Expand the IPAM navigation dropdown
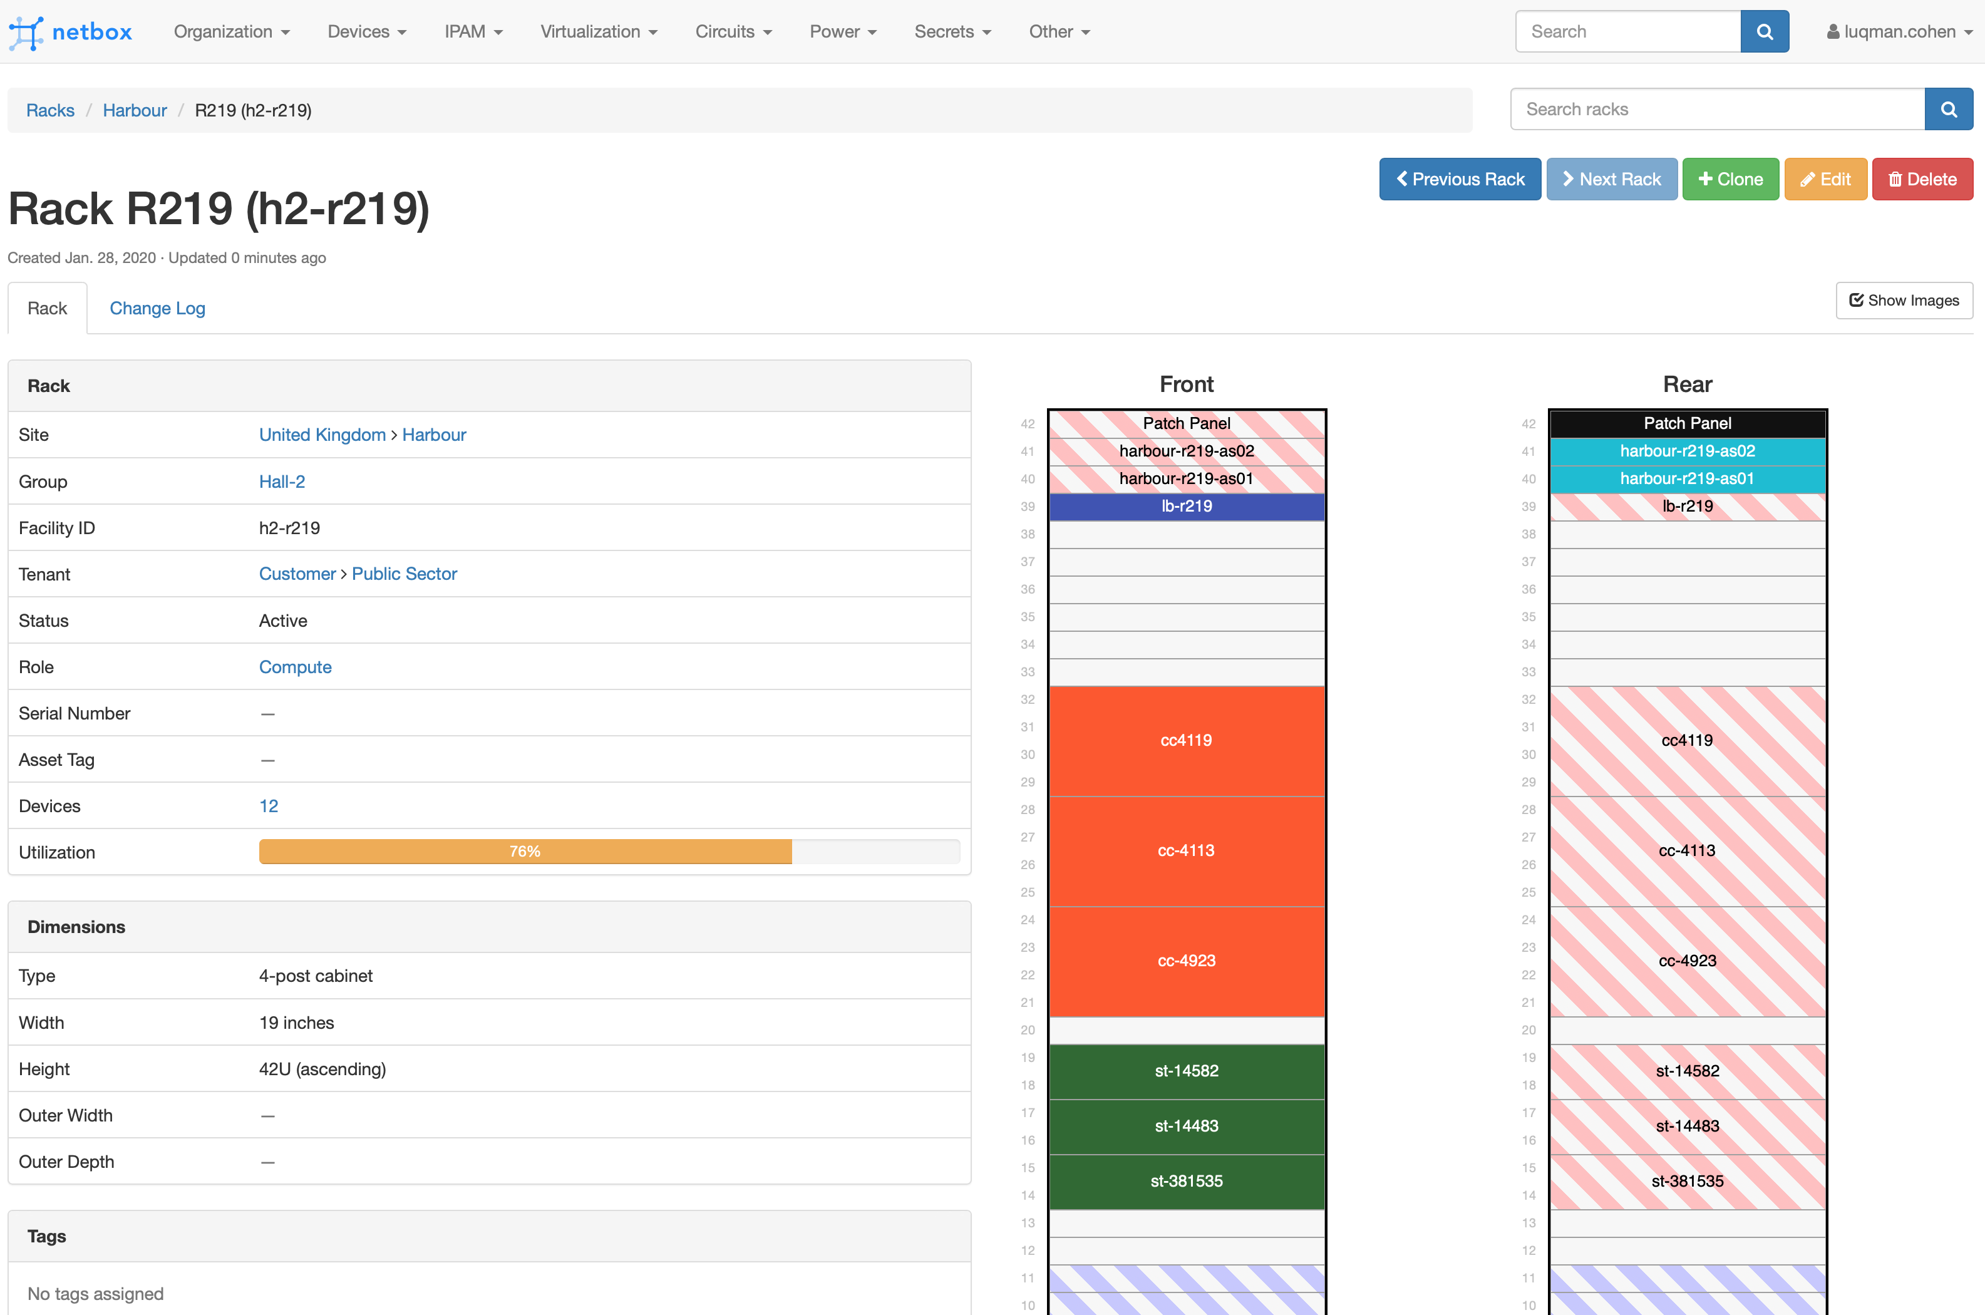 coord(473,32)
